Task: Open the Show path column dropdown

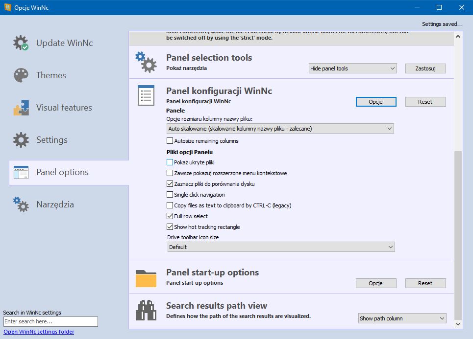Action: (x=402, y=318)
